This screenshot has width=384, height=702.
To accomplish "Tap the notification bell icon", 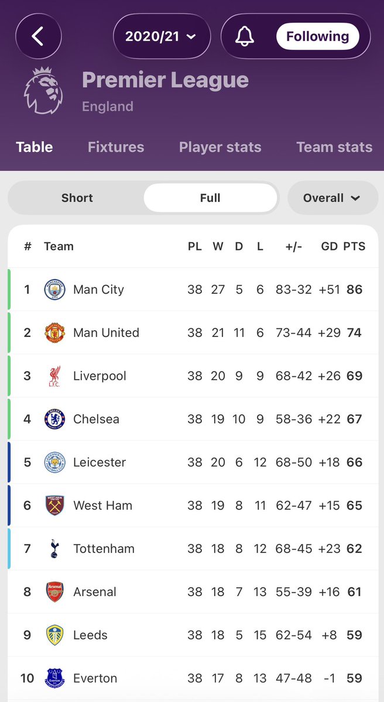I will pos(245,36).
